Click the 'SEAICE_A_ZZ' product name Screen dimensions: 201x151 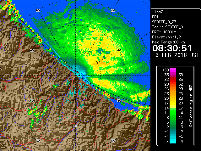point(164,22)
